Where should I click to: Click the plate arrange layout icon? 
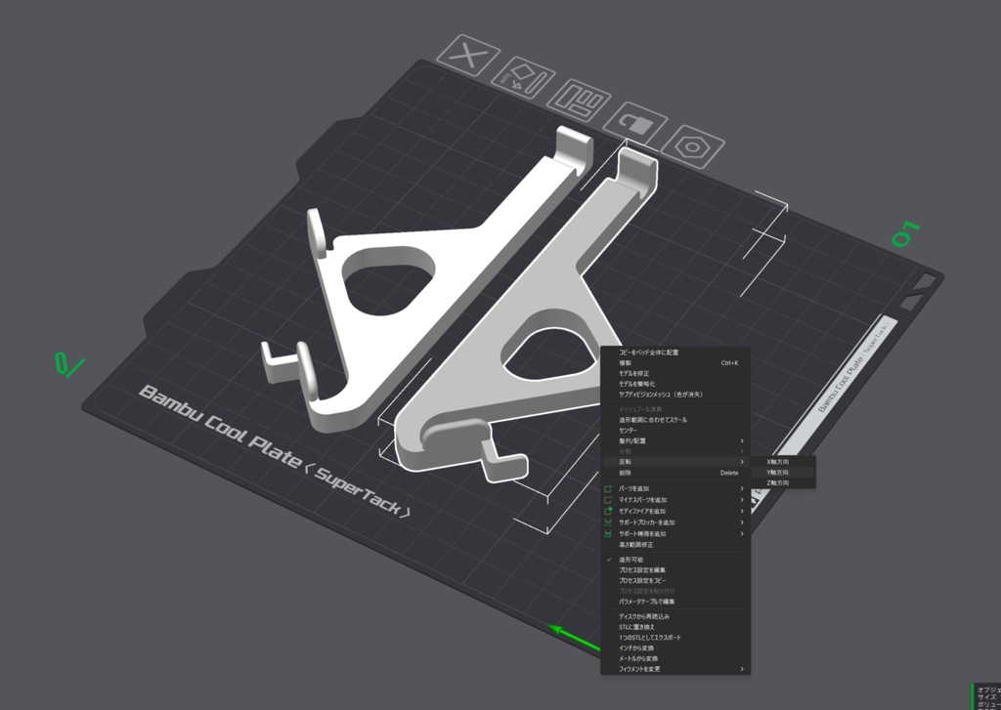[x=579, y=101]
